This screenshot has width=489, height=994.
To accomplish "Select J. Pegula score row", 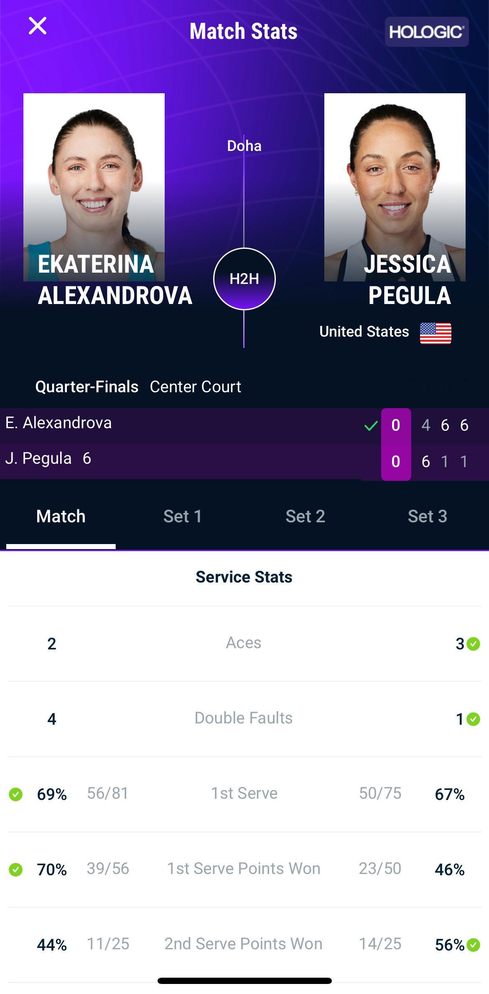I will point(244,461).
